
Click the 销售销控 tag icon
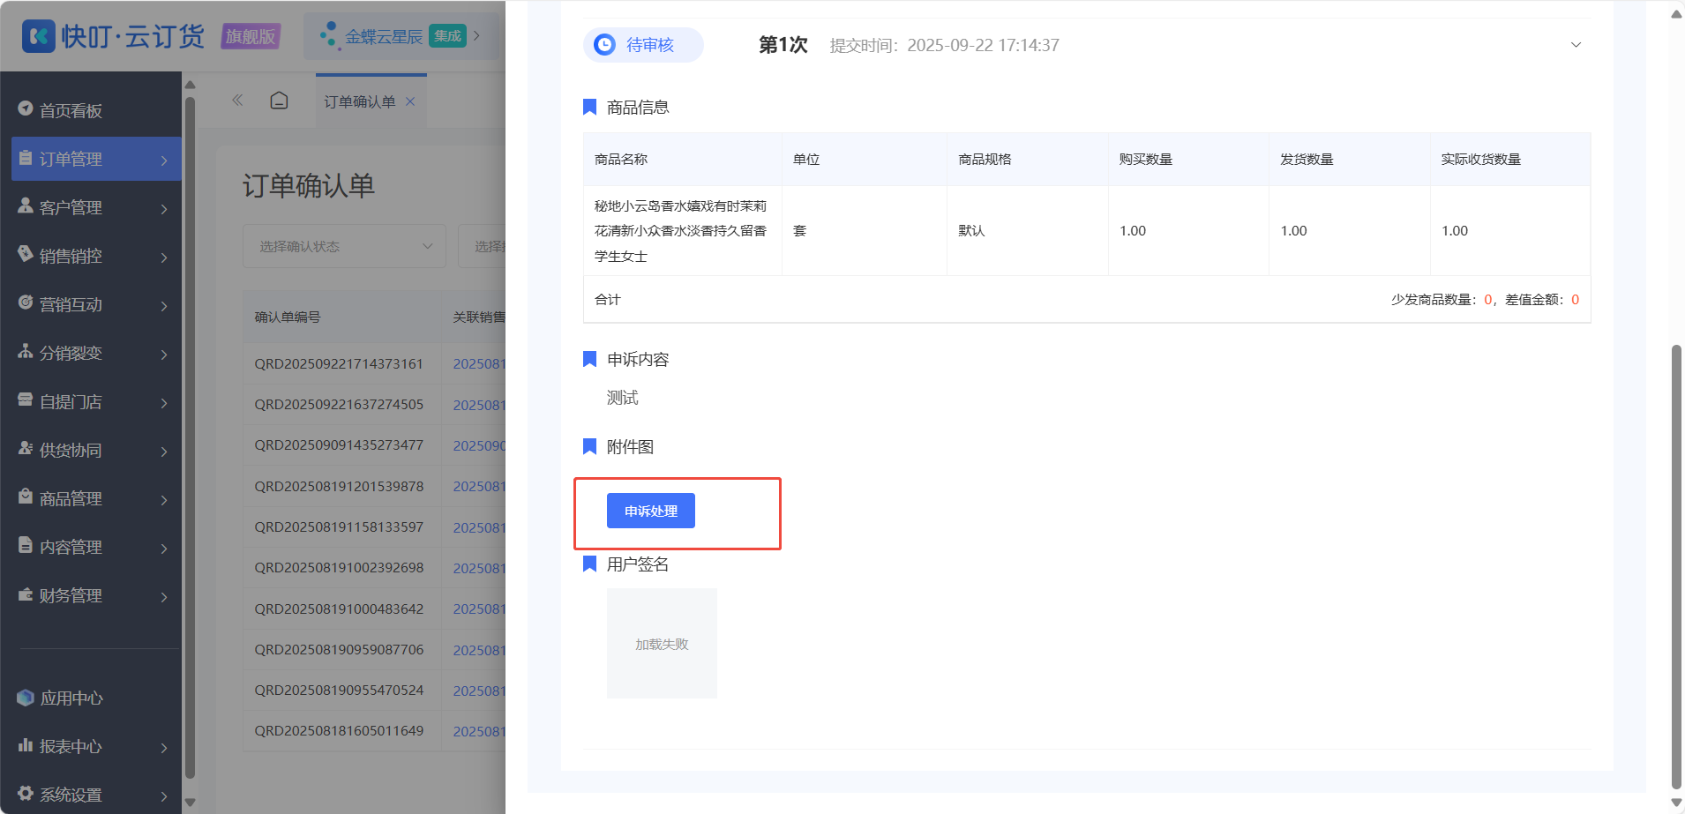tap(26, 254)
